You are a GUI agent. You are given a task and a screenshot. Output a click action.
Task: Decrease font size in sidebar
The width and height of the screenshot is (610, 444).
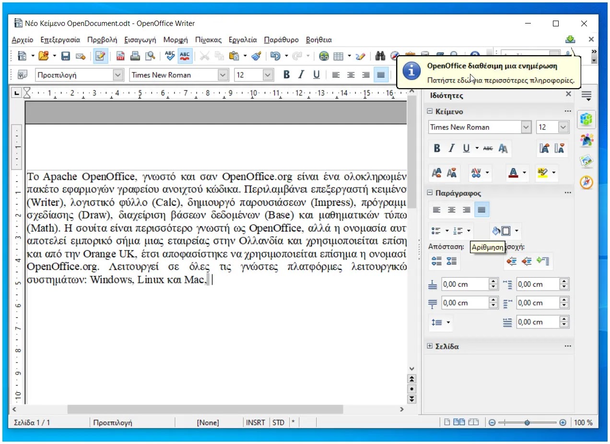click(559, 149)
